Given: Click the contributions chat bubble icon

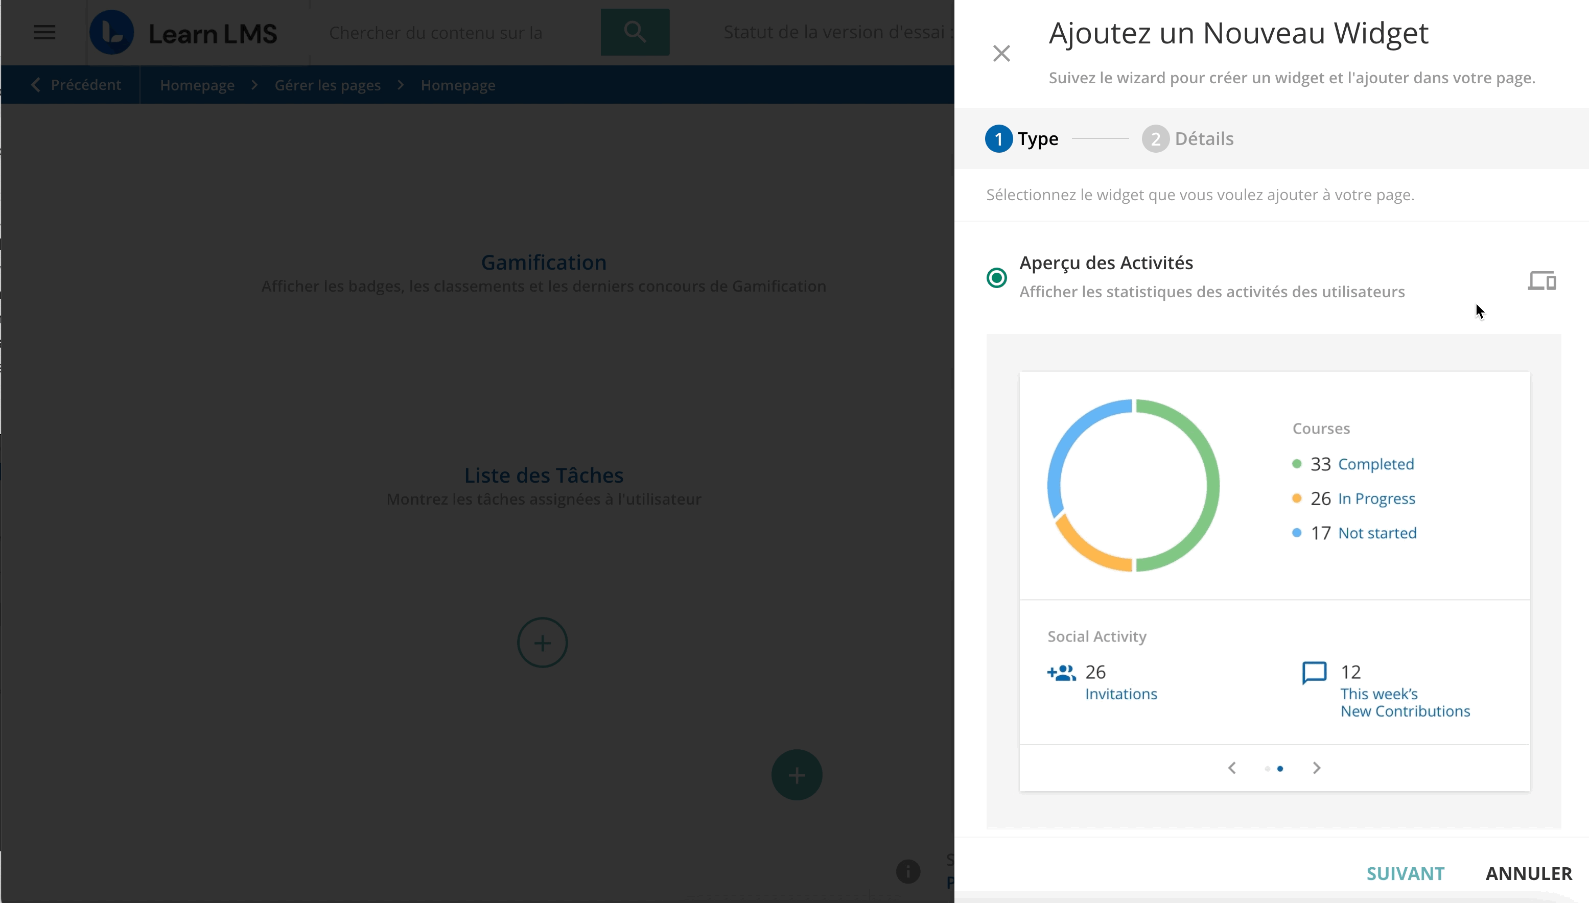Looking at the screenshot, I should point(1314,673).
